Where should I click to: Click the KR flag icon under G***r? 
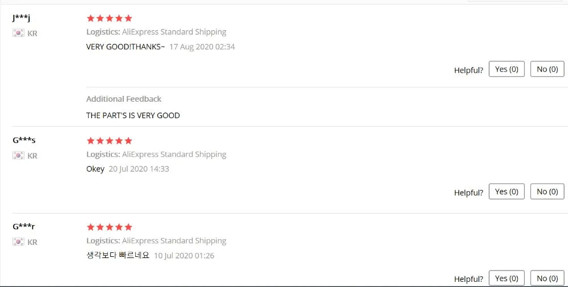[19, 242]
